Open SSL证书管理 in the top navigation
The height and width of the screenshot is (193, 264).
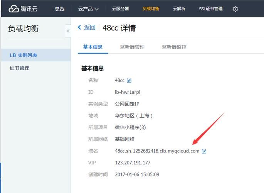210,9
